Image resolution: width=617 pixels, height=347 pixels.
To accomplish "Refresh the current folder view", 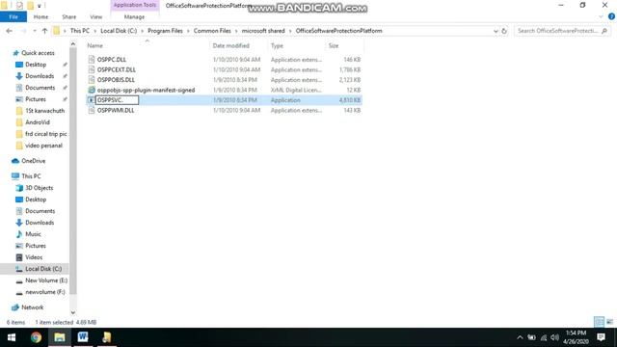I will [x=504, y=31].
